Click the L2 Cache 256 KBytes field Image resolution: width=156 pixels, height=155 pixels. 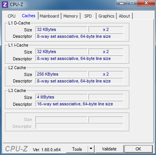pos(61,74)
